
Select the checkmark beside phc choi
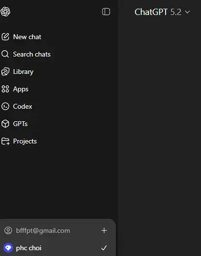104,248
